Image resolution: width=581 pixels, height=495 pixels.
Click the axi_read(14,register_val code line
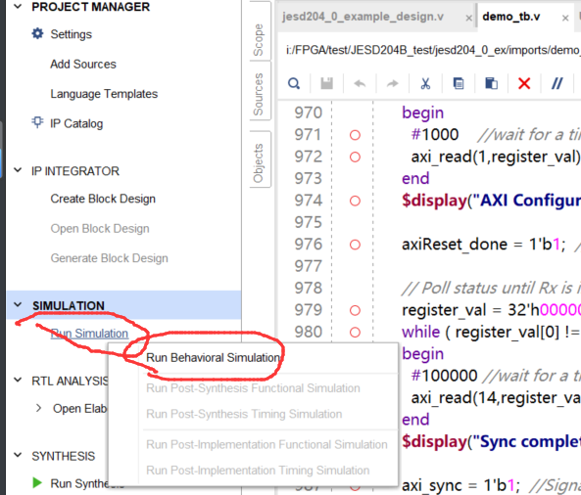pyautogui.click(x=496, y=398)
